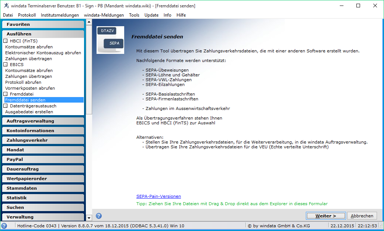Screen dimensions: 384x231
Task: Click the status bar help icon
Action: coord(4,226)
